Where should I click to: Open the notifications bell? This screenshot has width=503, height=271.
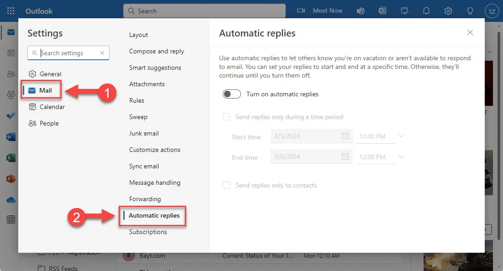(426, 11)
